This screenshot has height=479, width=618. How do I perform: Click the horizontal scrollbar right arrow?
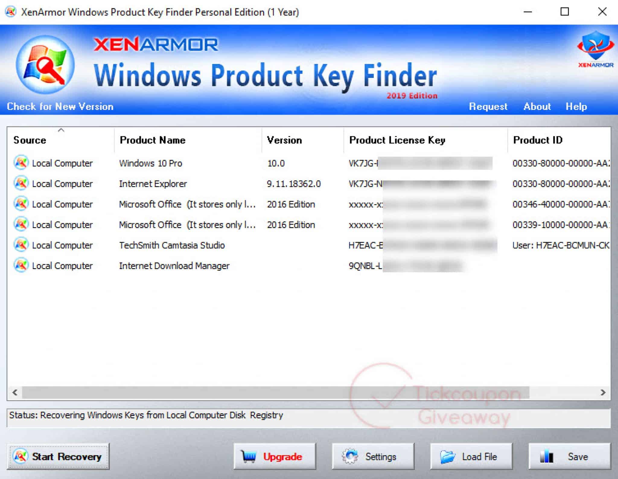pyautogui.click(x=603, y=392)
